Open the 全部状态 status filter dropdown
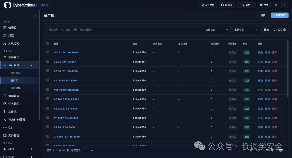 point(217,30)
